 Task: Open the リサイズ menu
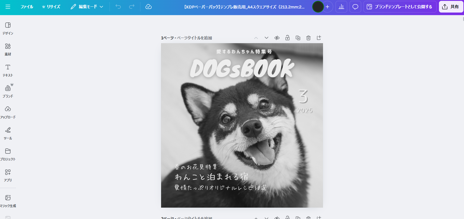coord(51,7)
